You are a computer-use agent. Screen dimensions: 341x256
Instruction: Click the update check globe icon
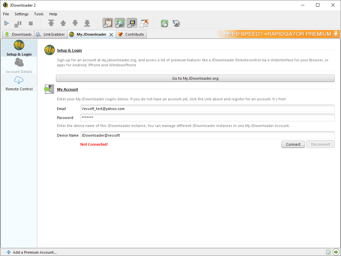coord(176,23)
